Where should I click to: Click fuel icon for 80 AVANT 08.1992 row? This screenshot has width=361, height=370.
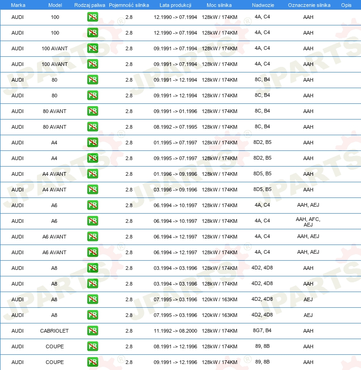(x=92, y=127)
